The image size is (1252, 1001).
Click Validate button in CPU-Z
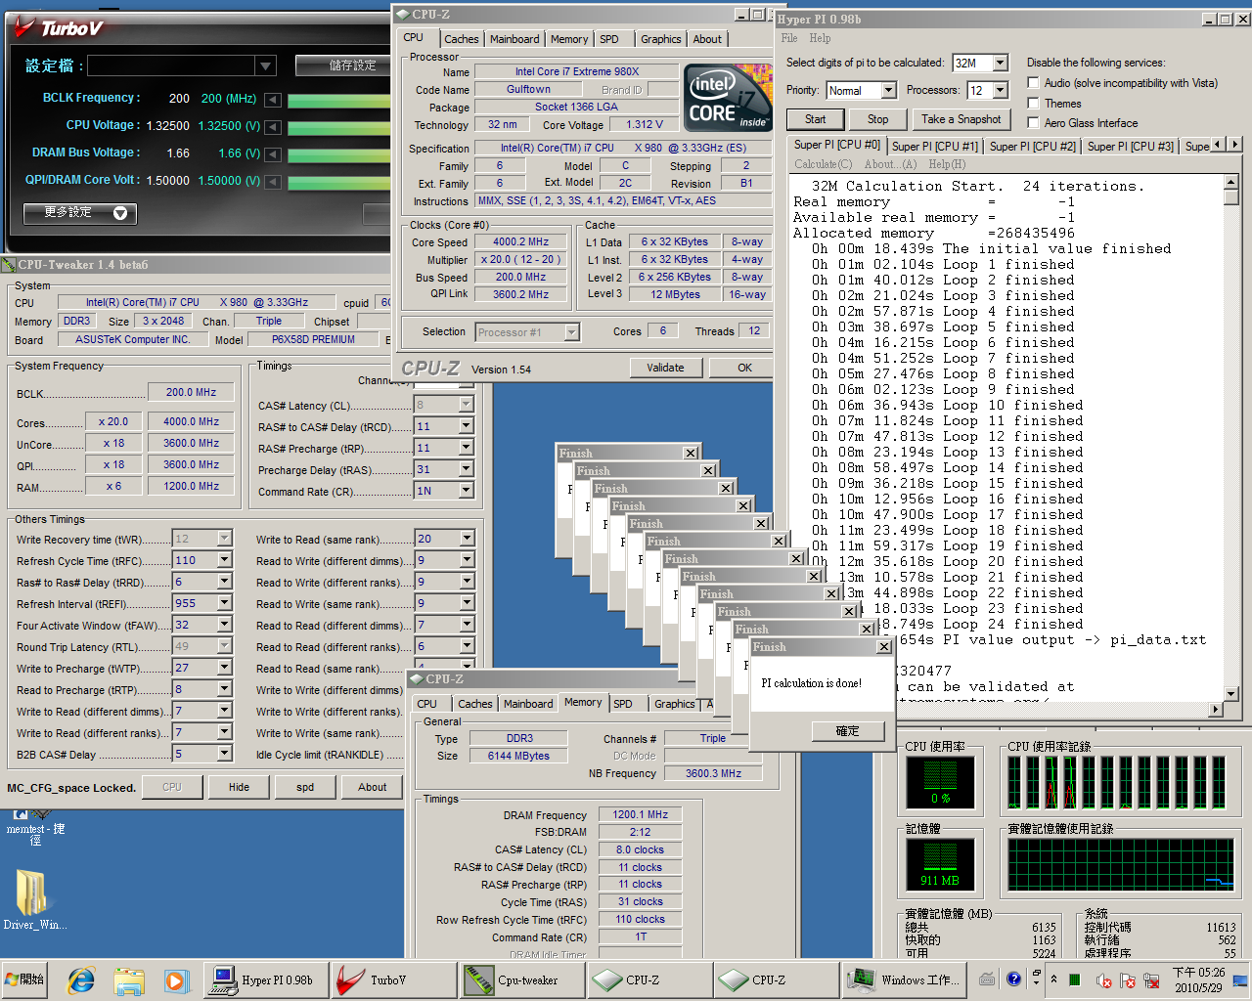[665, 368]
